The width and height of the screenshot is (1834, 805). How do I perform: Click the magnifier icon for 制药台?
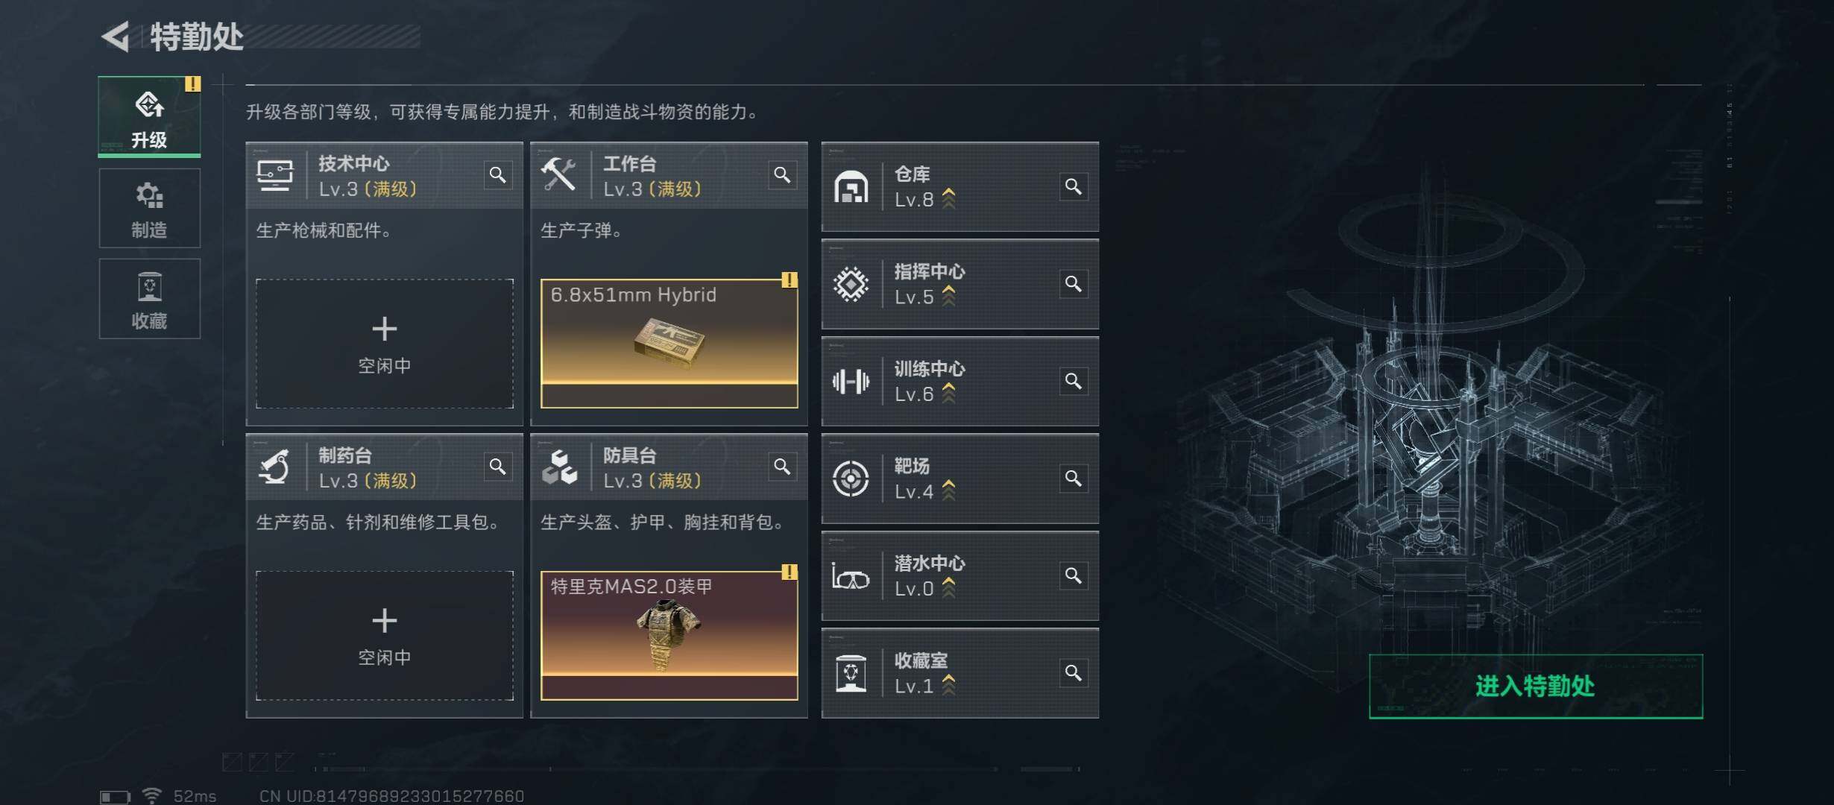pos(497,467)
